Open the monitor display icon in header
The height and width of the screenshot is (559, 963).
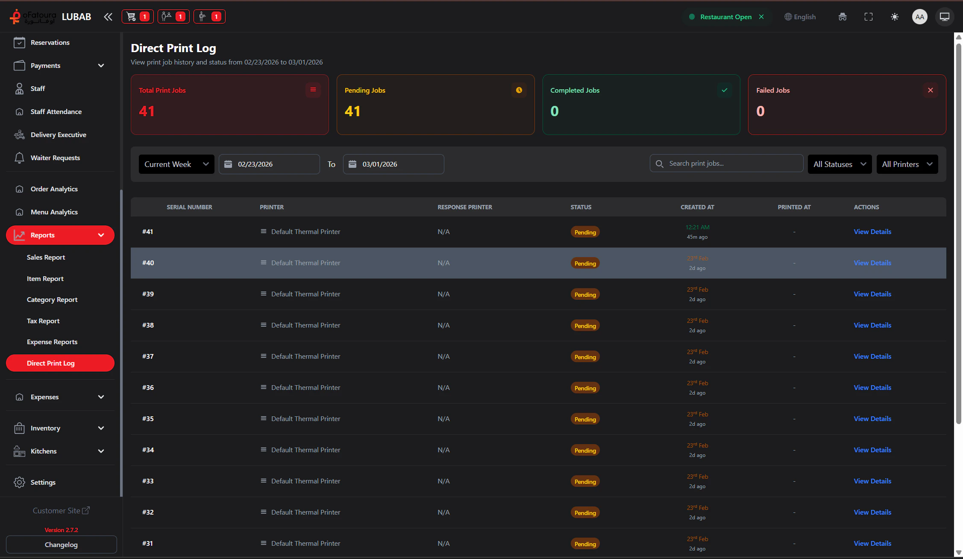944,17
